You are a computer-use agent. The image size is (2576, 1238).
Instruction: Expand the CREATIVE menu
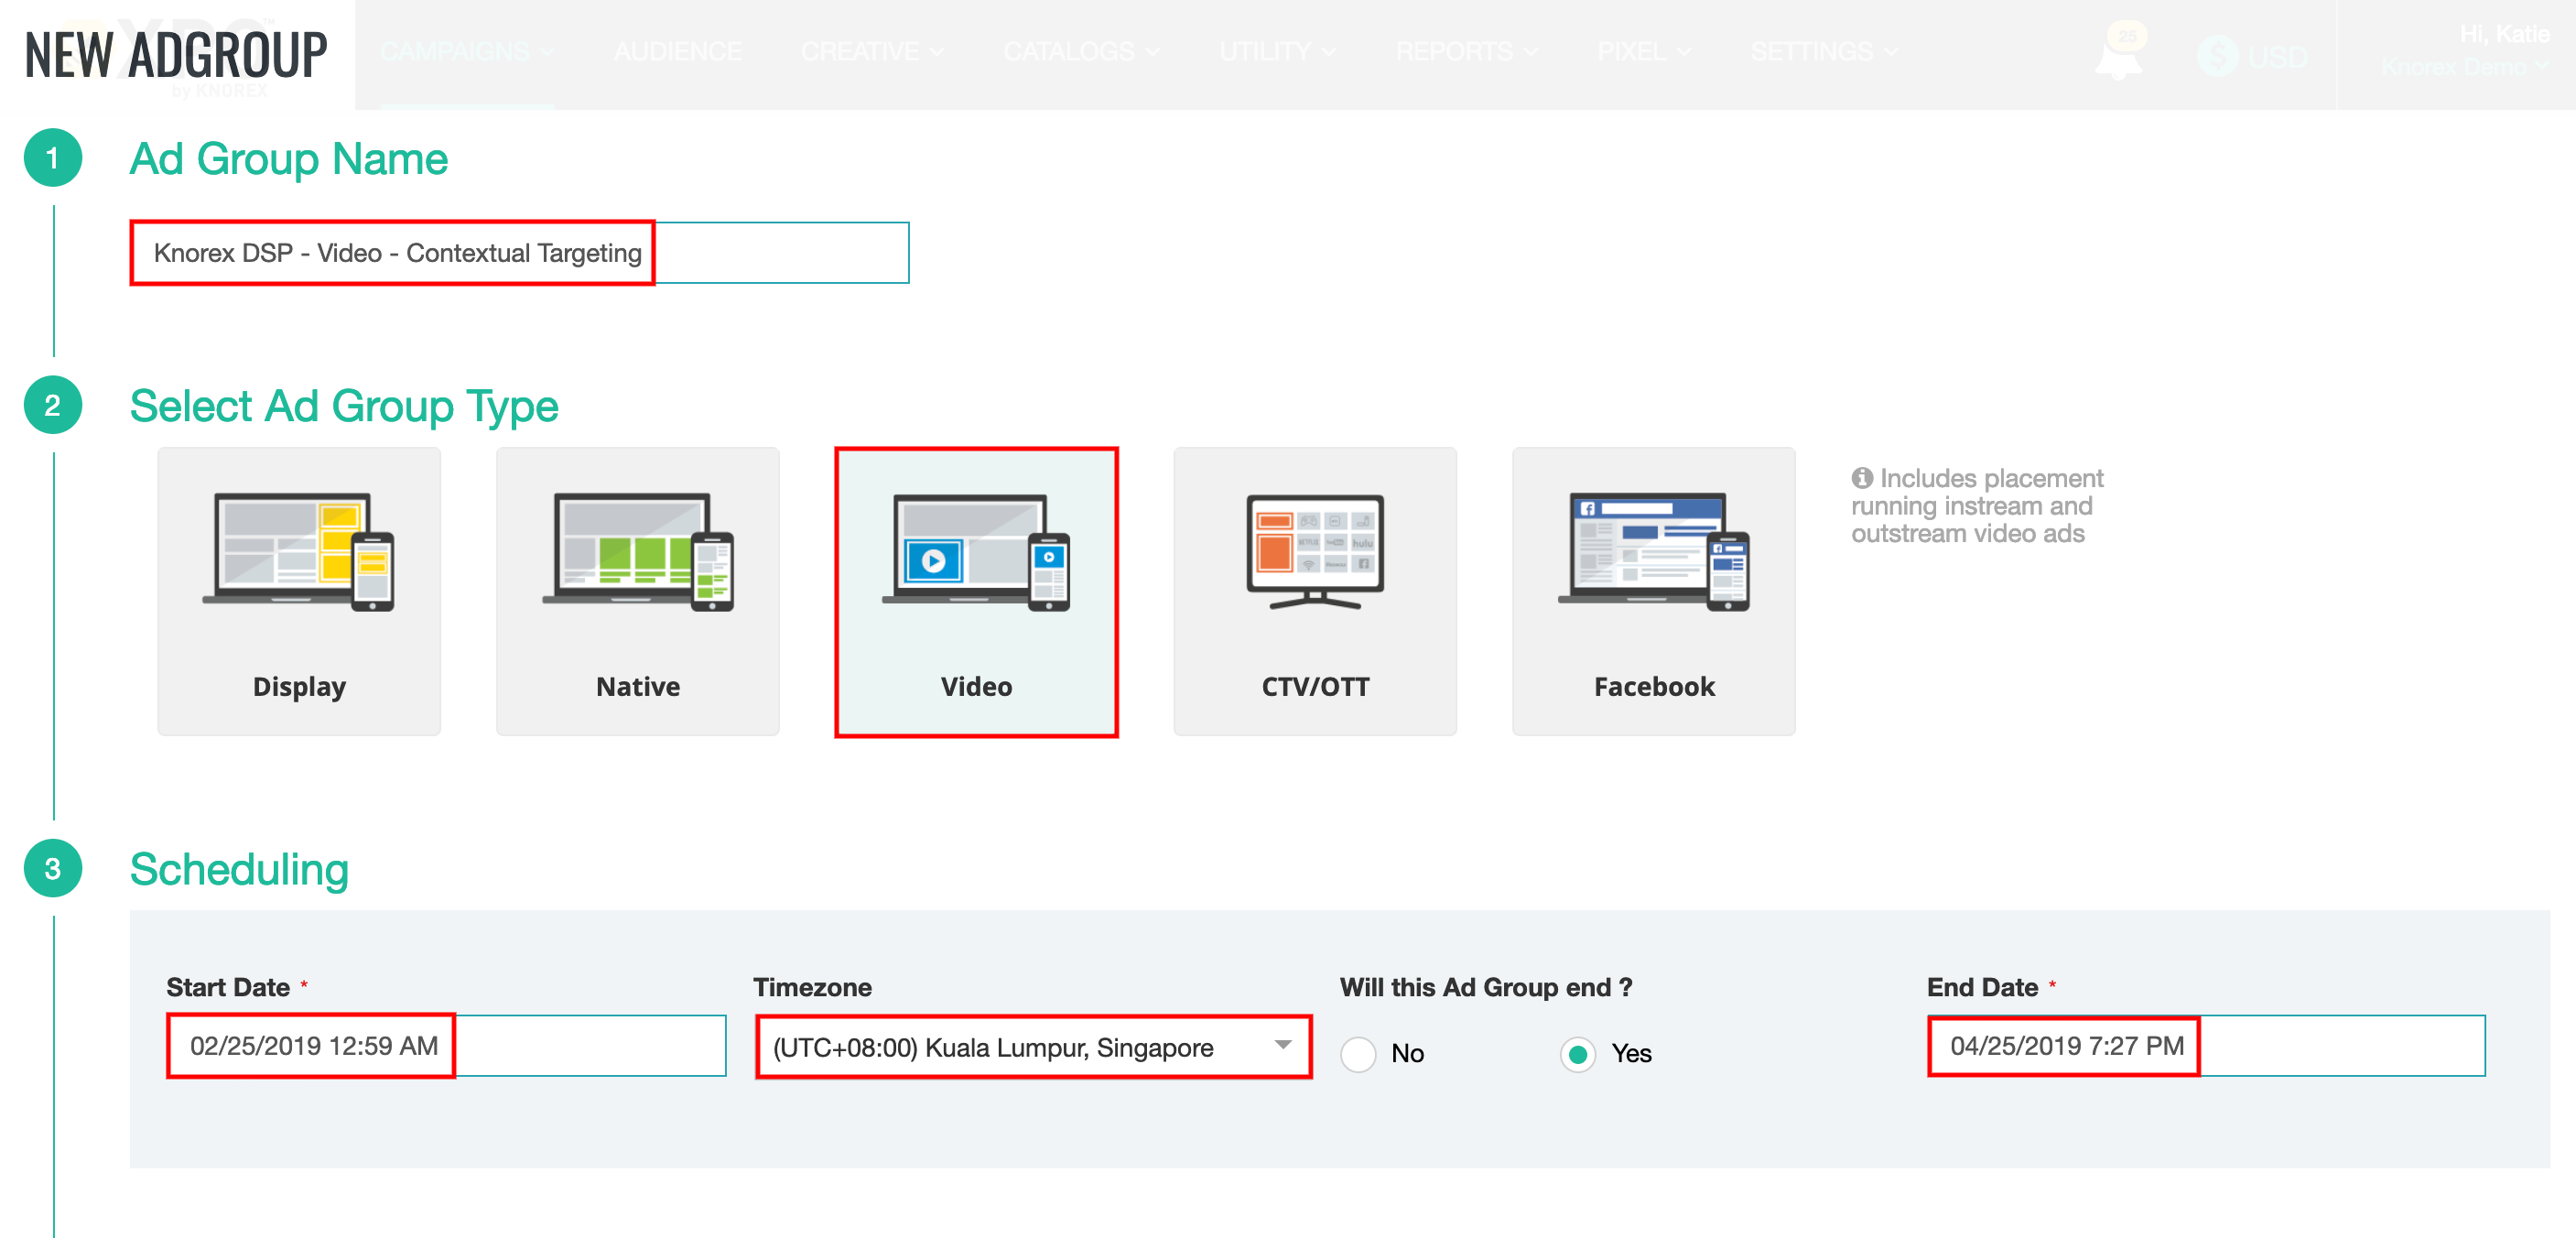click(x=872, y=51)
